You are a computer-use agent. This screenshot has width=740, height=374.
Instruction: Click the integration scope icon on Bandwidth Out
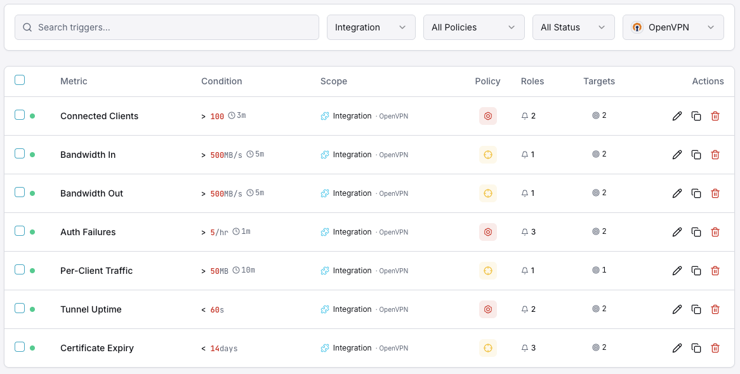coord(326,193)
